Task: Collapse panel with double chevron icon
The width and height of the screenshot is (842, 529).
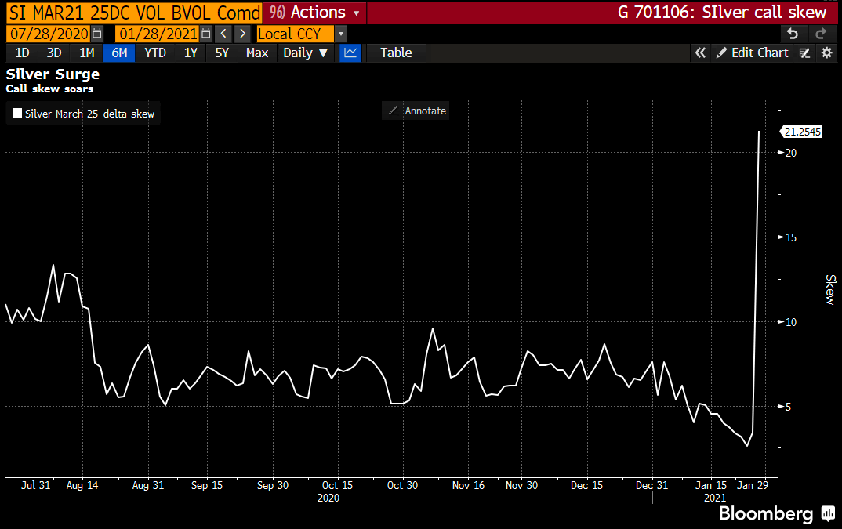Action: tap(700, 53)
